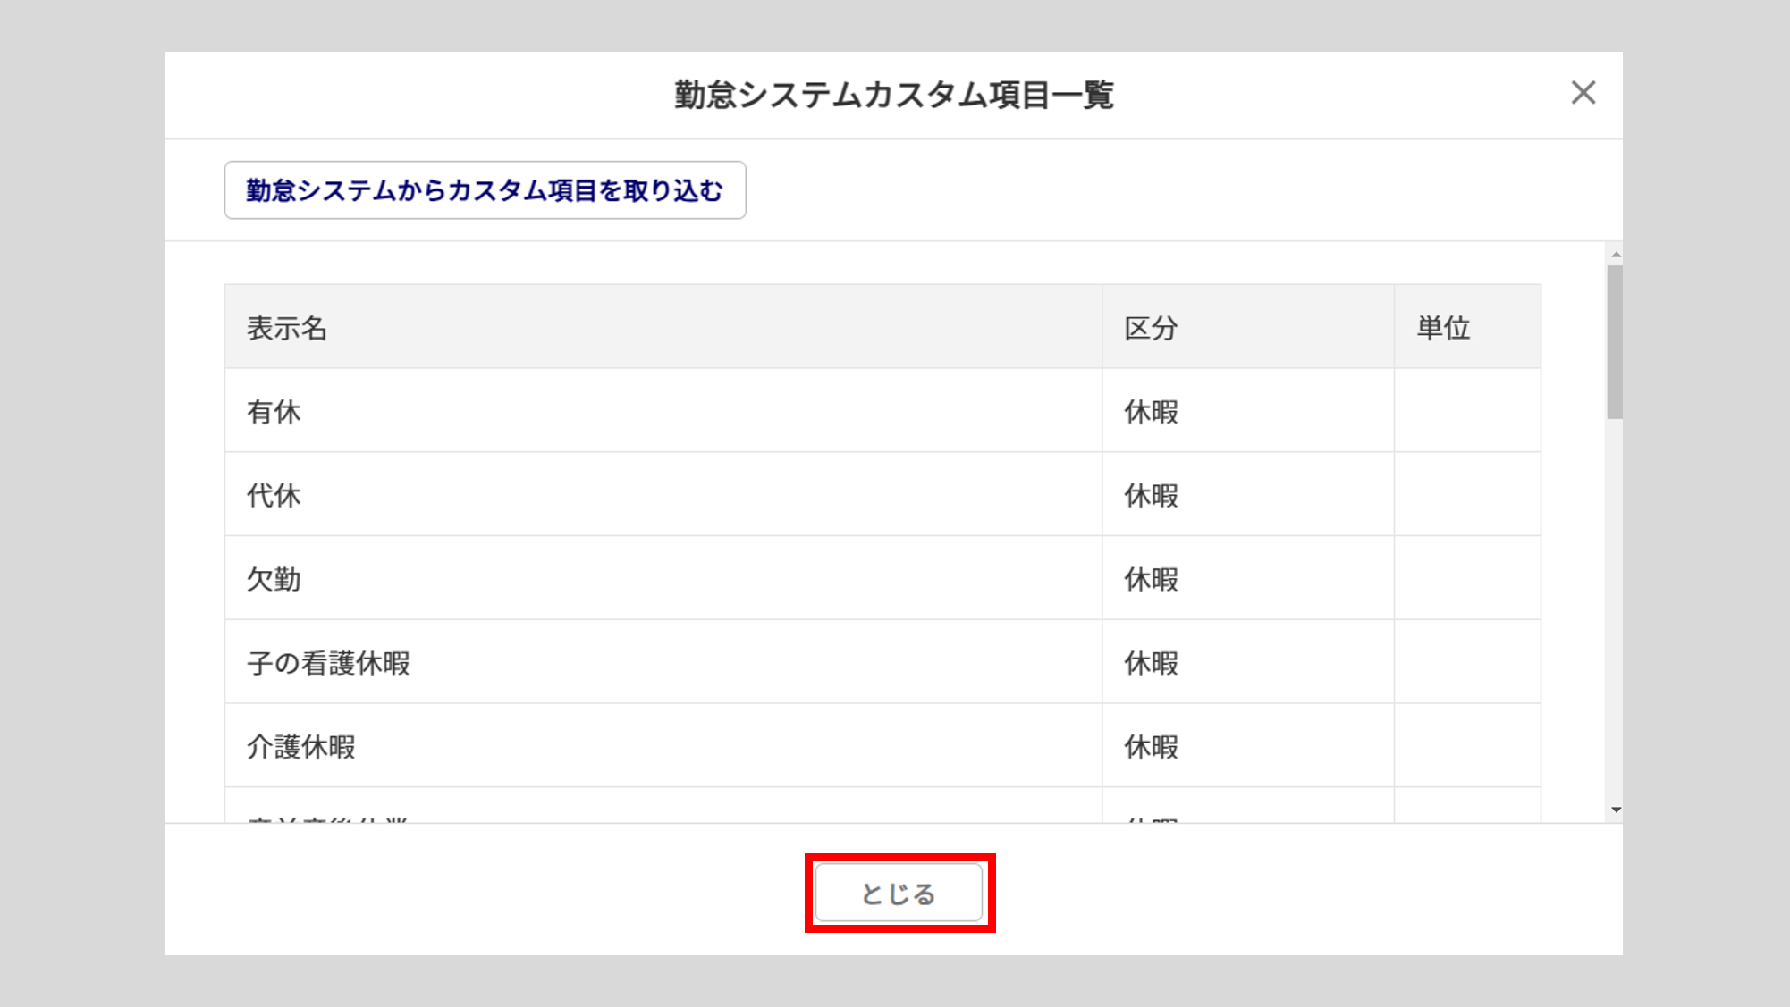Screen dimensions: 1790x1007
Task: Select the 介護休暇 row name
Action: click(x=301, y=747)
